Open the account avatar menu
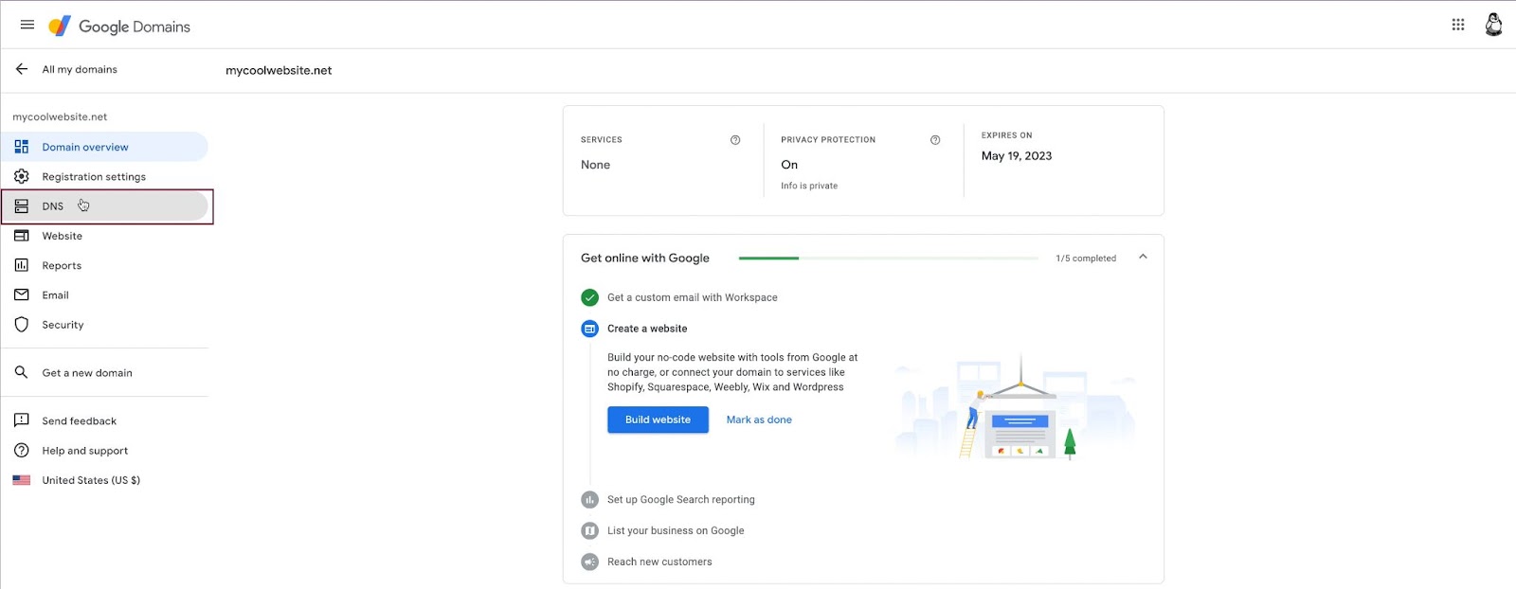 pos(1493,26)
